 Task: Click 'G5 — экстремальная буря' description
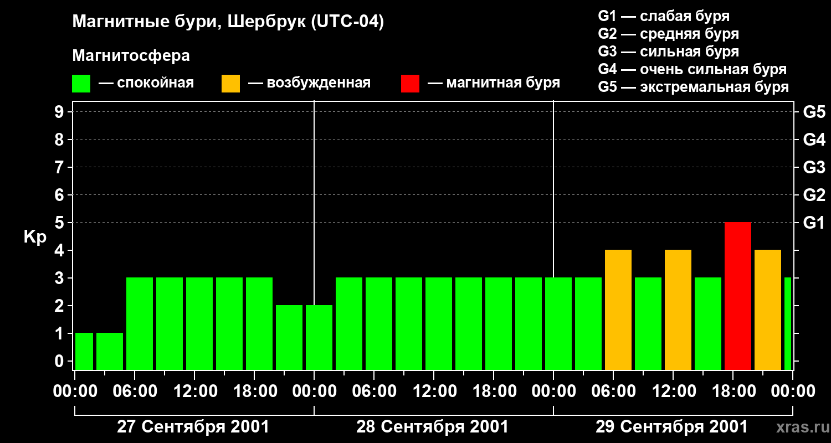693,87
